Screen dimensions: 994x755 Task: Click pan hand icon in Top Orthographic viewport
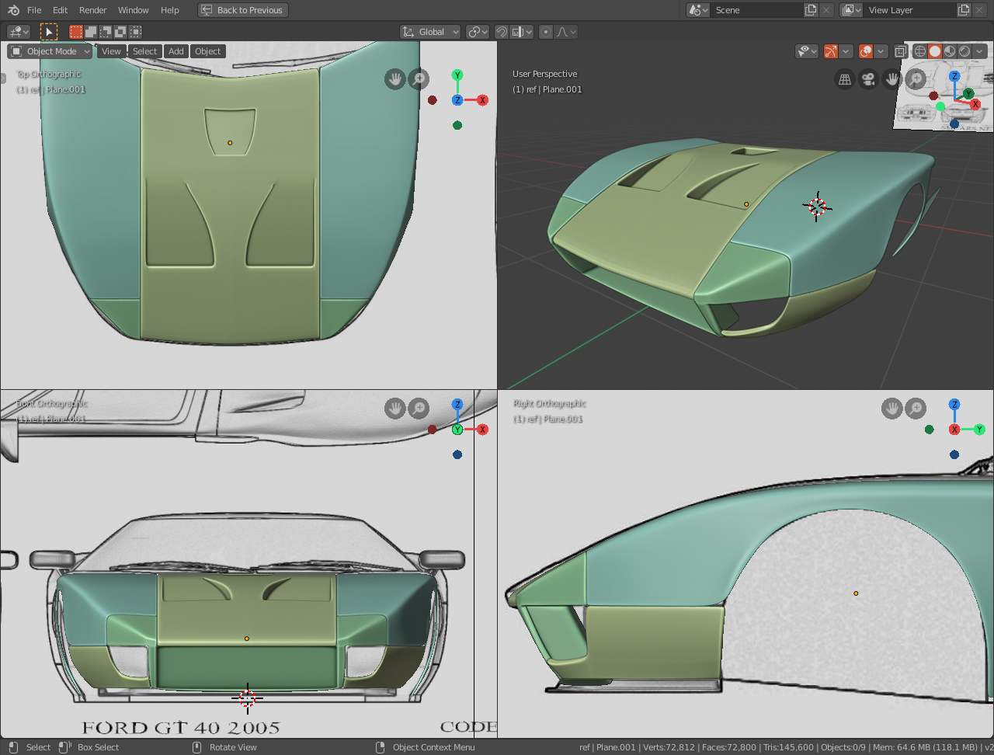tap(395, 79)
